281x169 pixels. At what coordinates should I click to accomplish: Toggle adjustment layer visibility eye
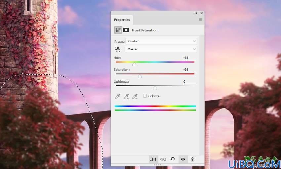pyautogui.click(x=183, y=159)
